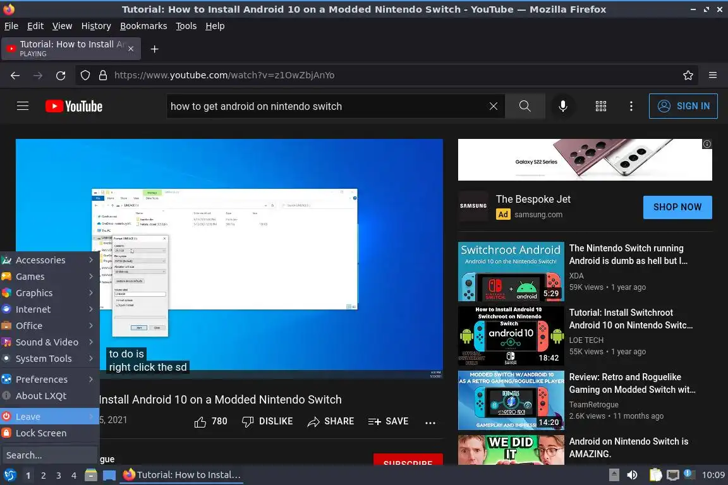The width and height of the screenshot is (728, 485).
Task: Expand the Preferences submenu
Action: pyautogui.click(x=49, y=379)
